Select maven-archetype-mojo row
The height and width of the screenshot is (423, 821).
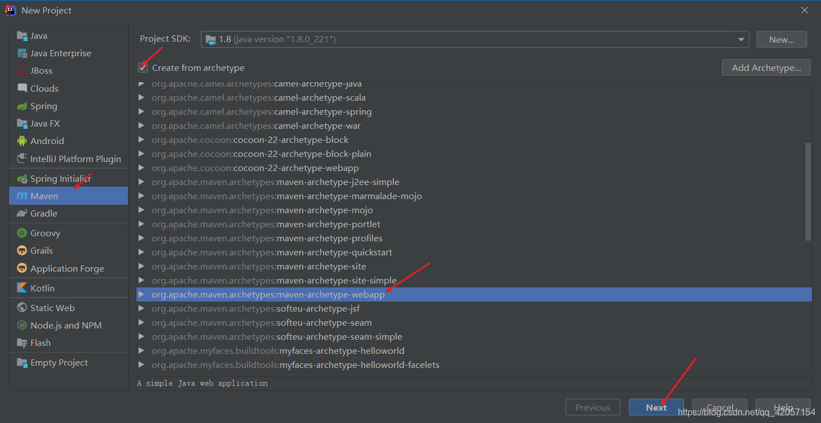tap(474, 210)
